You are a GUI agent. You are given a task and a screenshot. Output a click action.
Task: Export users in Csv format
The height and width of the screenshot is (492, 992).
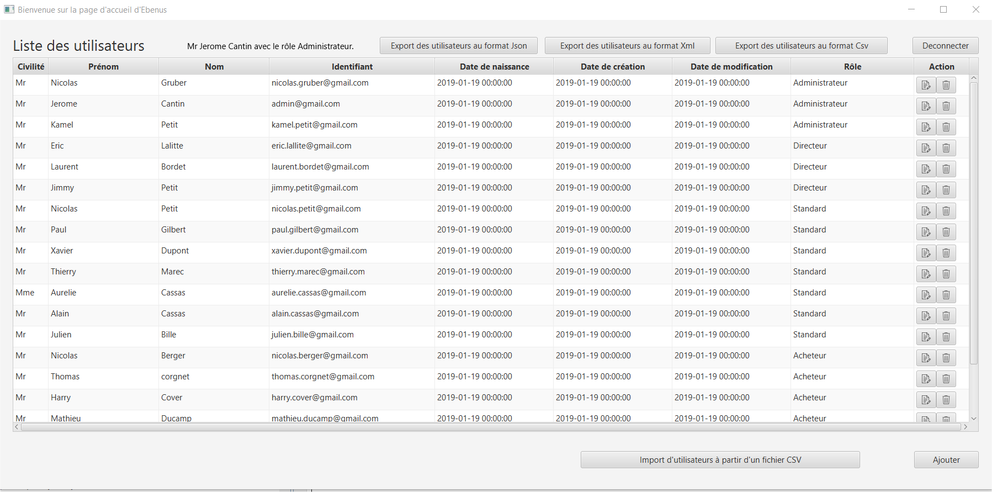pos(801,46)
